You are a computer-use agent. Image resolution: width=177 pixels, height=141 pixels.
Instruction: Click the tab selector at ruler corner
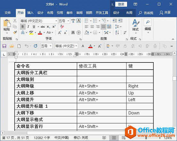[x=4, y=55]
